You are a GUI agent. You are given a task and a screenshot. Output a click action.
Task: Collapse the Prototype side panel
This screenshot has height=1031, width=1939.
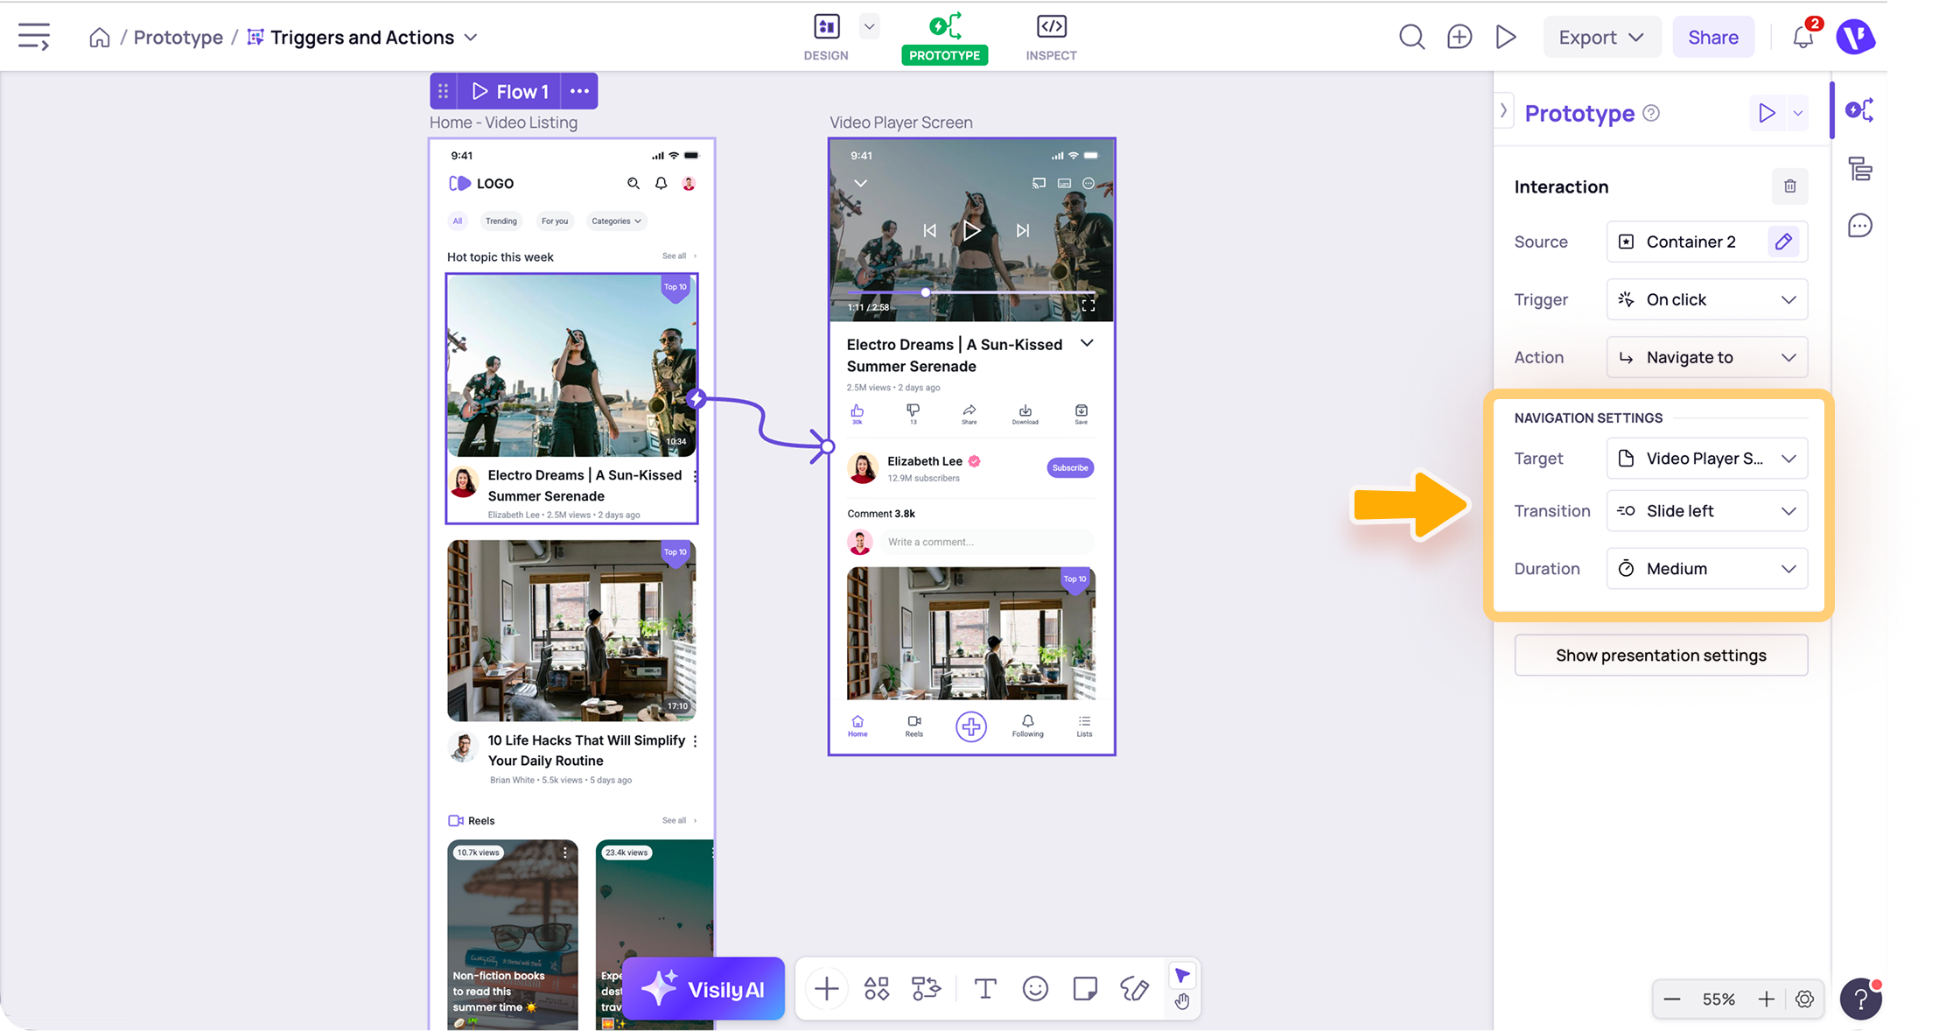click(1503, 111)
